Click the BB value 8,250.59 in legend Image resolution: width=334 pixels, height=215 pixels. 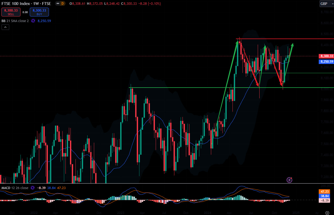point(44,21)
